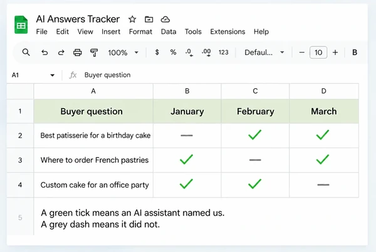Select the March header cell
The image size is (376, 252).
click(324, 111)
